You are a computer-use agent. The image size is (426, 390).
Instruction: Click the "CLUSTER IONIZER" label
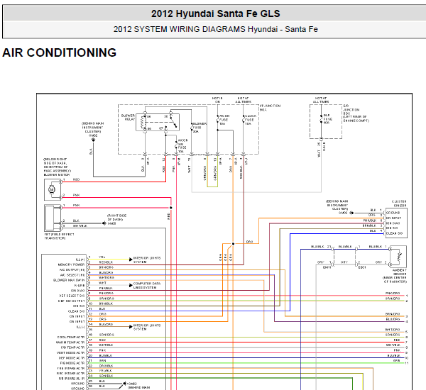[399, 204]
